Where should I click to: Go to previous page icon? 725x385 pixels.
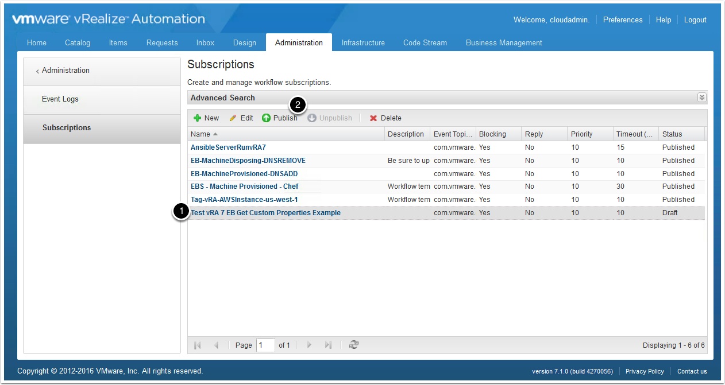coord(217,345)
